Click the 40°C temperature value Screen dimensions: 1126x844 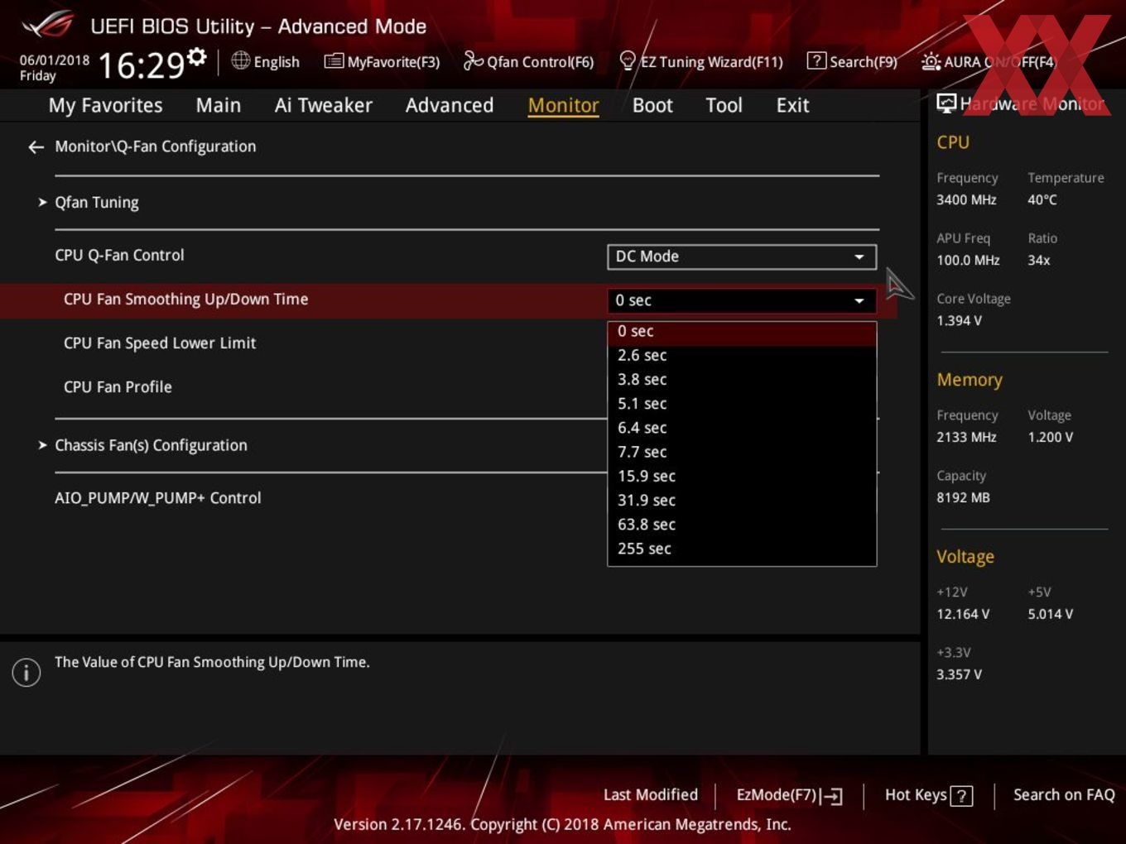pyautogui.click(x=1042, y=200)
